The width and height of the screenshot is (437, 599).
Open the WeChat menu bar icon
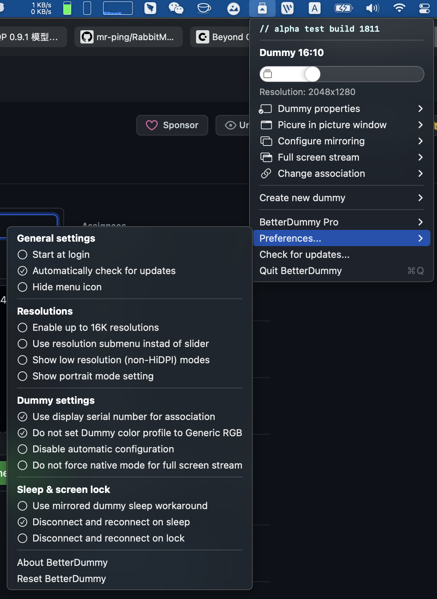click(x=176, y=8)
